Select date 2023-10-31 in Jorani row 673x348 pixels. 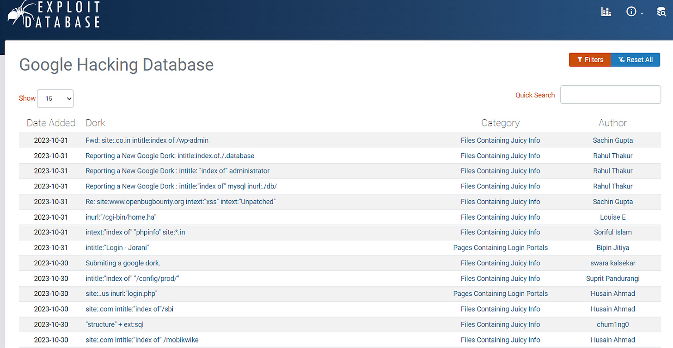pos(51,247)
